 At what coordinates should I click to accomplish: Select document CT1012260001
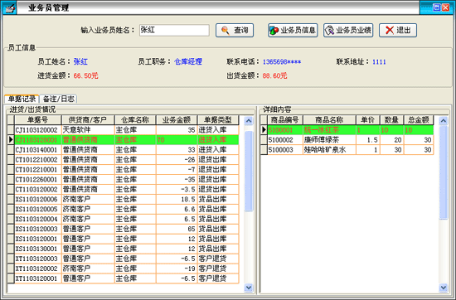coord(127,179)
